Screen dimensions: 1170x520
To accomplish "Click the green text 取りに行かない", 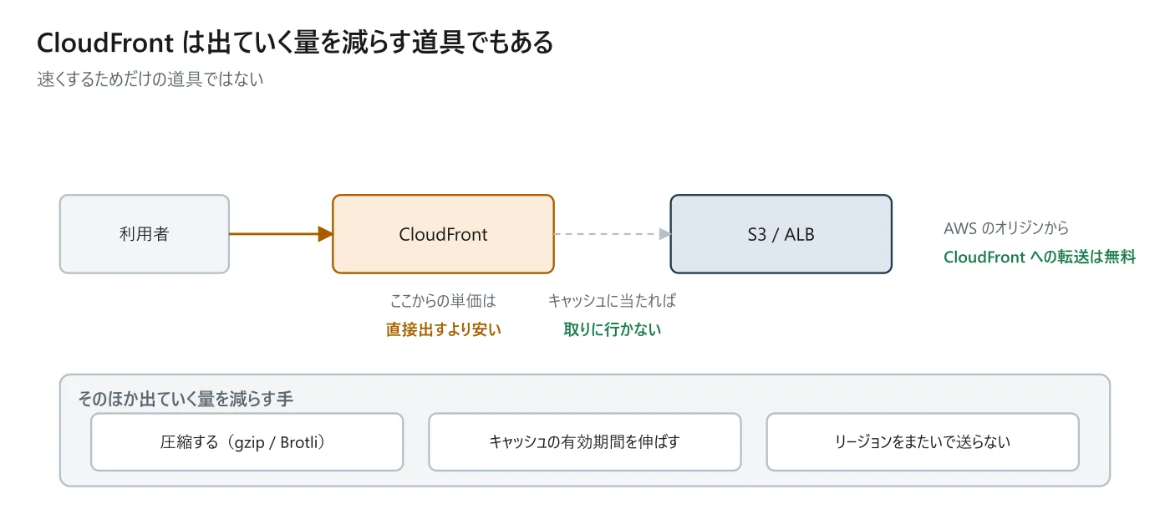I will pos(612,329).
